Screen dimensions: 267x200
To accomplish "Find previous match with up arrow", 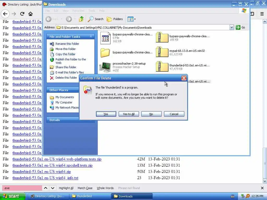I will click(x=46, y=188).
